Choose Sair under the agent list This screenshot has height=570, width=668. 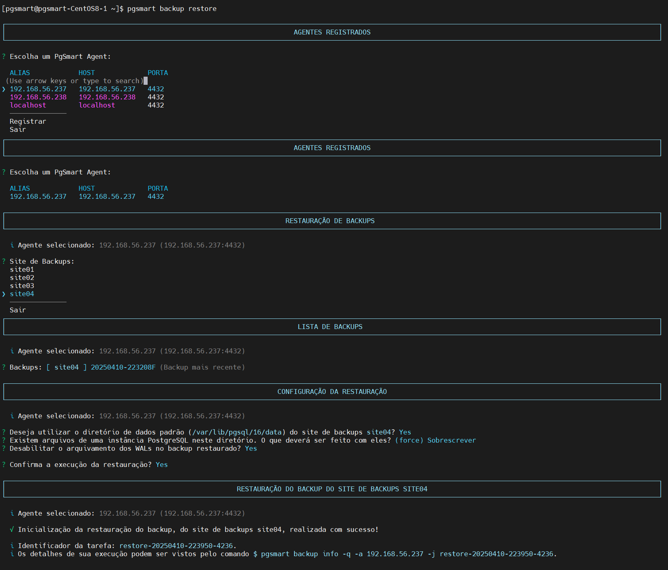coord(18,129)
